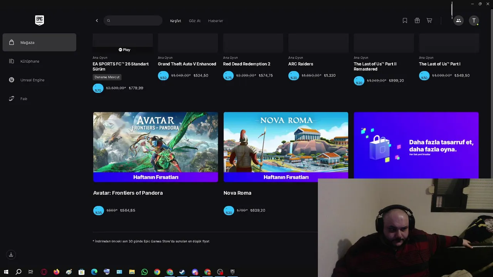Open the Nova Roma banner image
493x277 pixels.
tap(286, 147)
